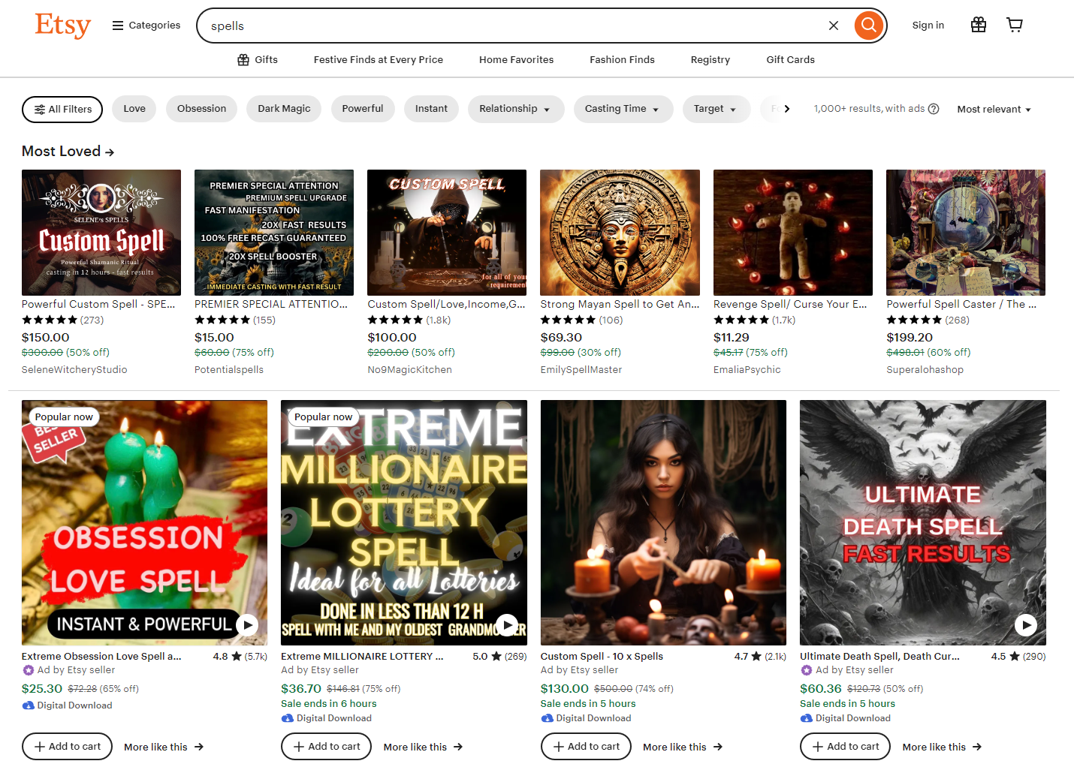Screen dimensions: 1074x767
Task: Click the SeleneWitcheryStudio shop name
Action: click(x=74, y=369)
